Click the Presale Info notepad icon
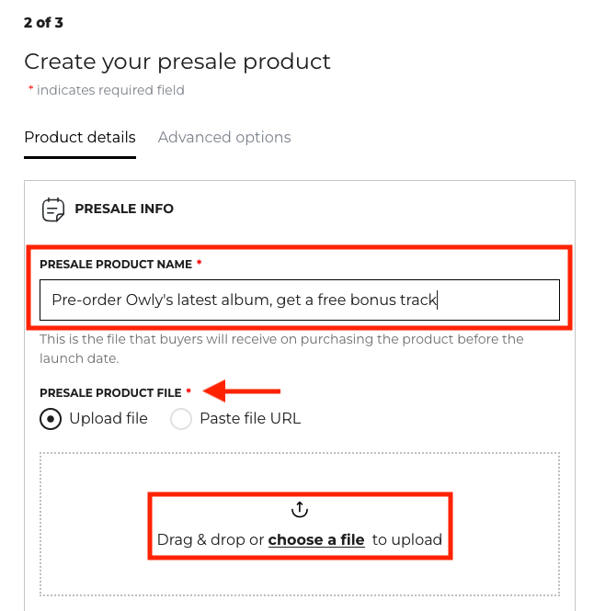Image resolution: width=594 pixels, height=611 pixels. pos(54,209)
